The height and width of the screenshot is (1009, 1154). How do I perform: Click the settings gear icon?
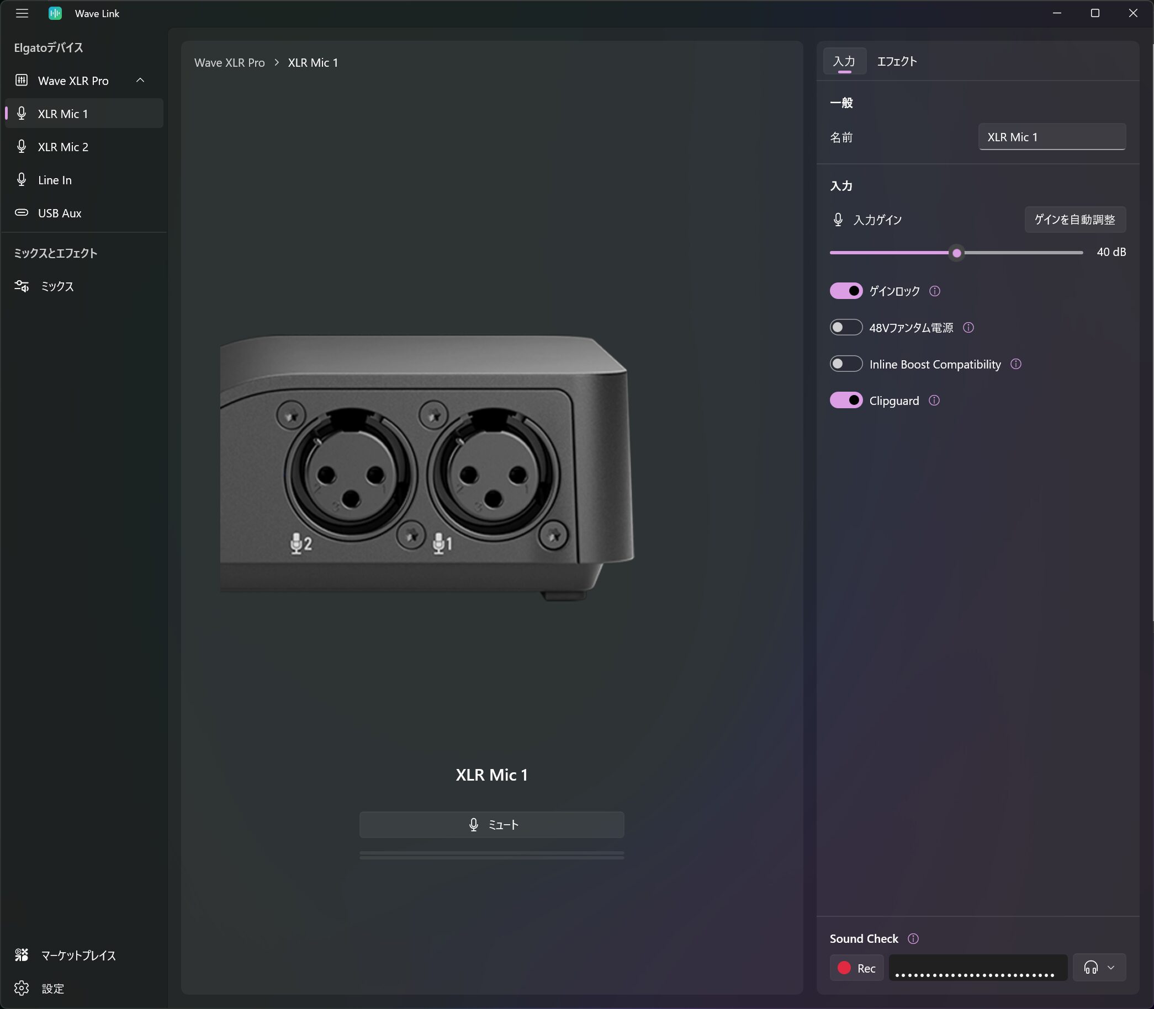point(22,987)
